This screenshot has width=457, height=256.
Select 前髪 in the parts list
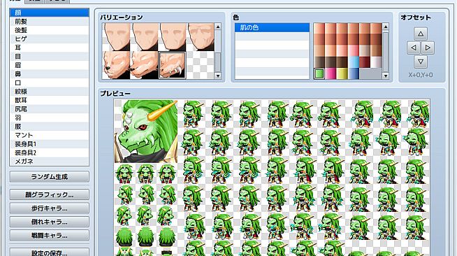(49, 21)
